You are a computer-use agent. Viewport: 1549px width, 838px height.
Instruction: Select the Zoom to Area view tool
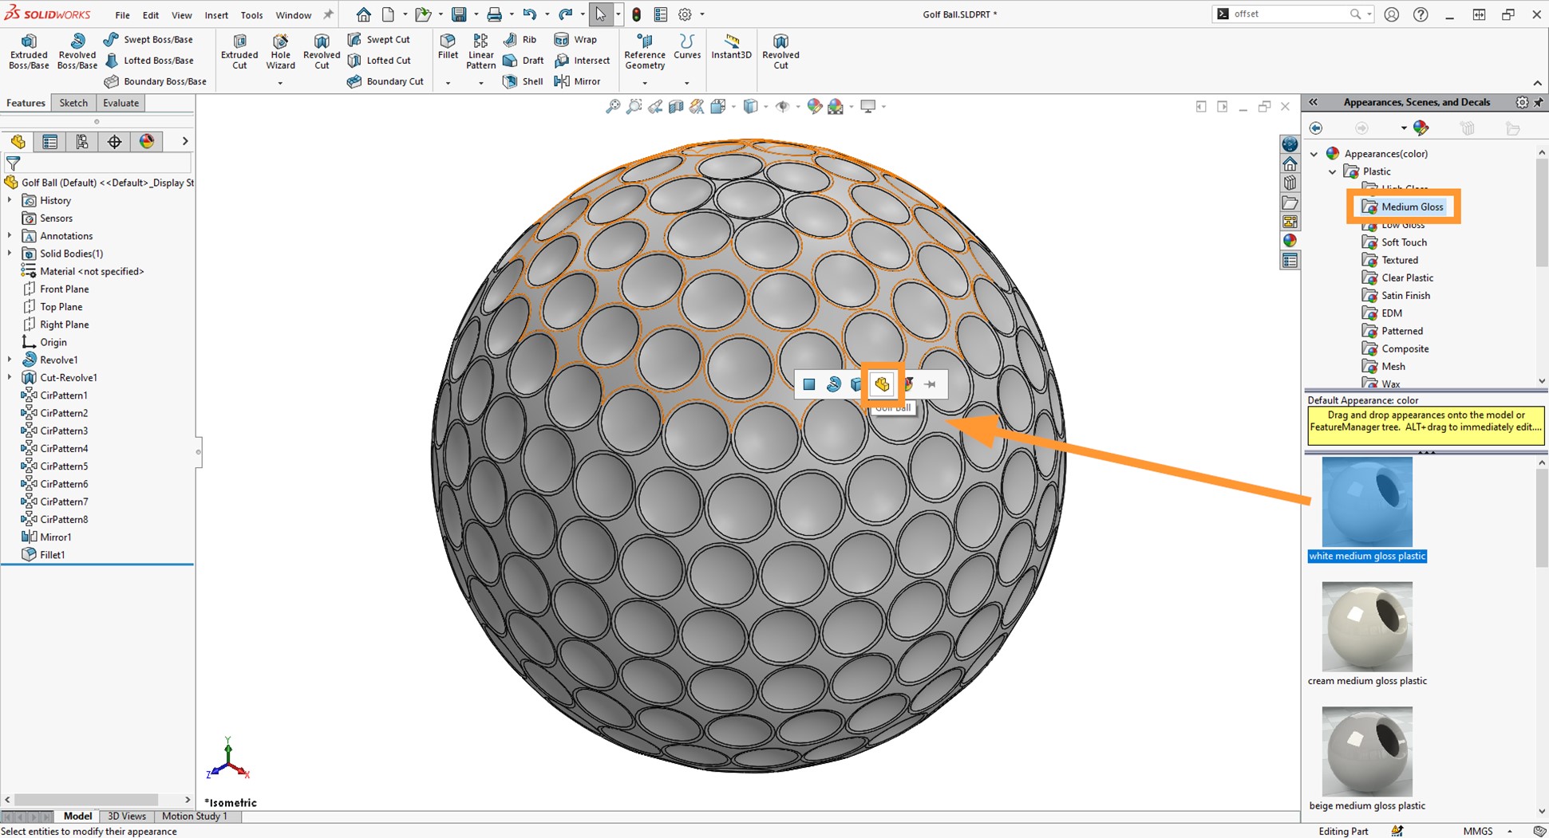(634, 106)
